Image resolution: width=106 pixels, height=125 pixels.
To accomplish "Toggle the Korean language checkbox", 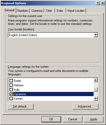I will [11, 99].
